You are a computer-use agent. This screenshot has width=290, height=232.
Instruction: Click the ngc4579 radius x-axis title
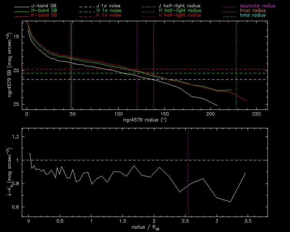click(x=144, y=120)
